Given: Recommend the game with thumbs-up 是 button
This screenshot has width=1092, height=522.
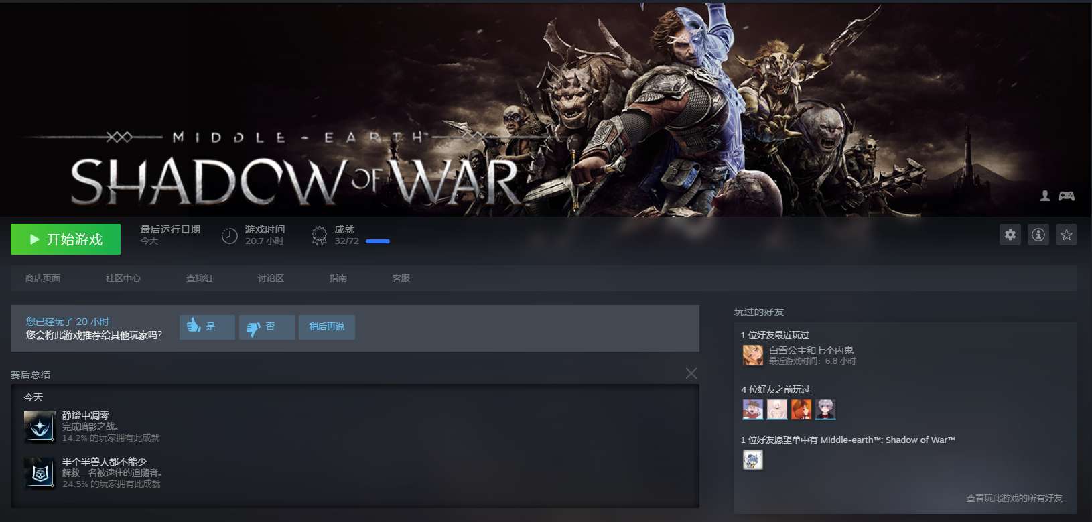Looking at the screenshot, I should click(207, 327).
